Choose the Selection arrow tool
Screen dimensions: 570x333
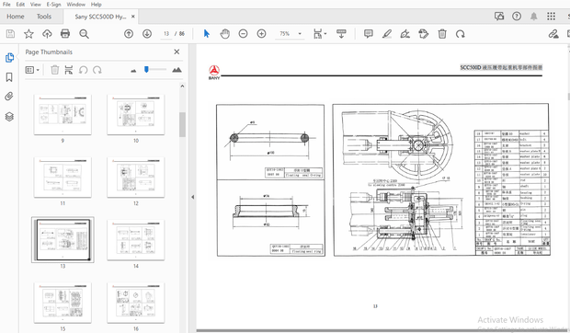pos(207,34)
